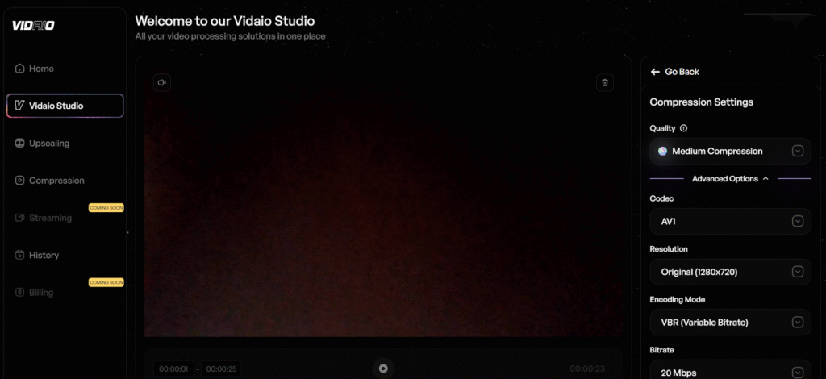Open the Resolution dropdown showing Original (1280x720)
Viewport: 826px width, 379px height.
click(x=730, y=272)
